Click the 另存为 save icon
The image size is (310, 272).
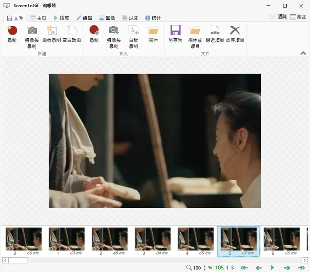point(175,34)
